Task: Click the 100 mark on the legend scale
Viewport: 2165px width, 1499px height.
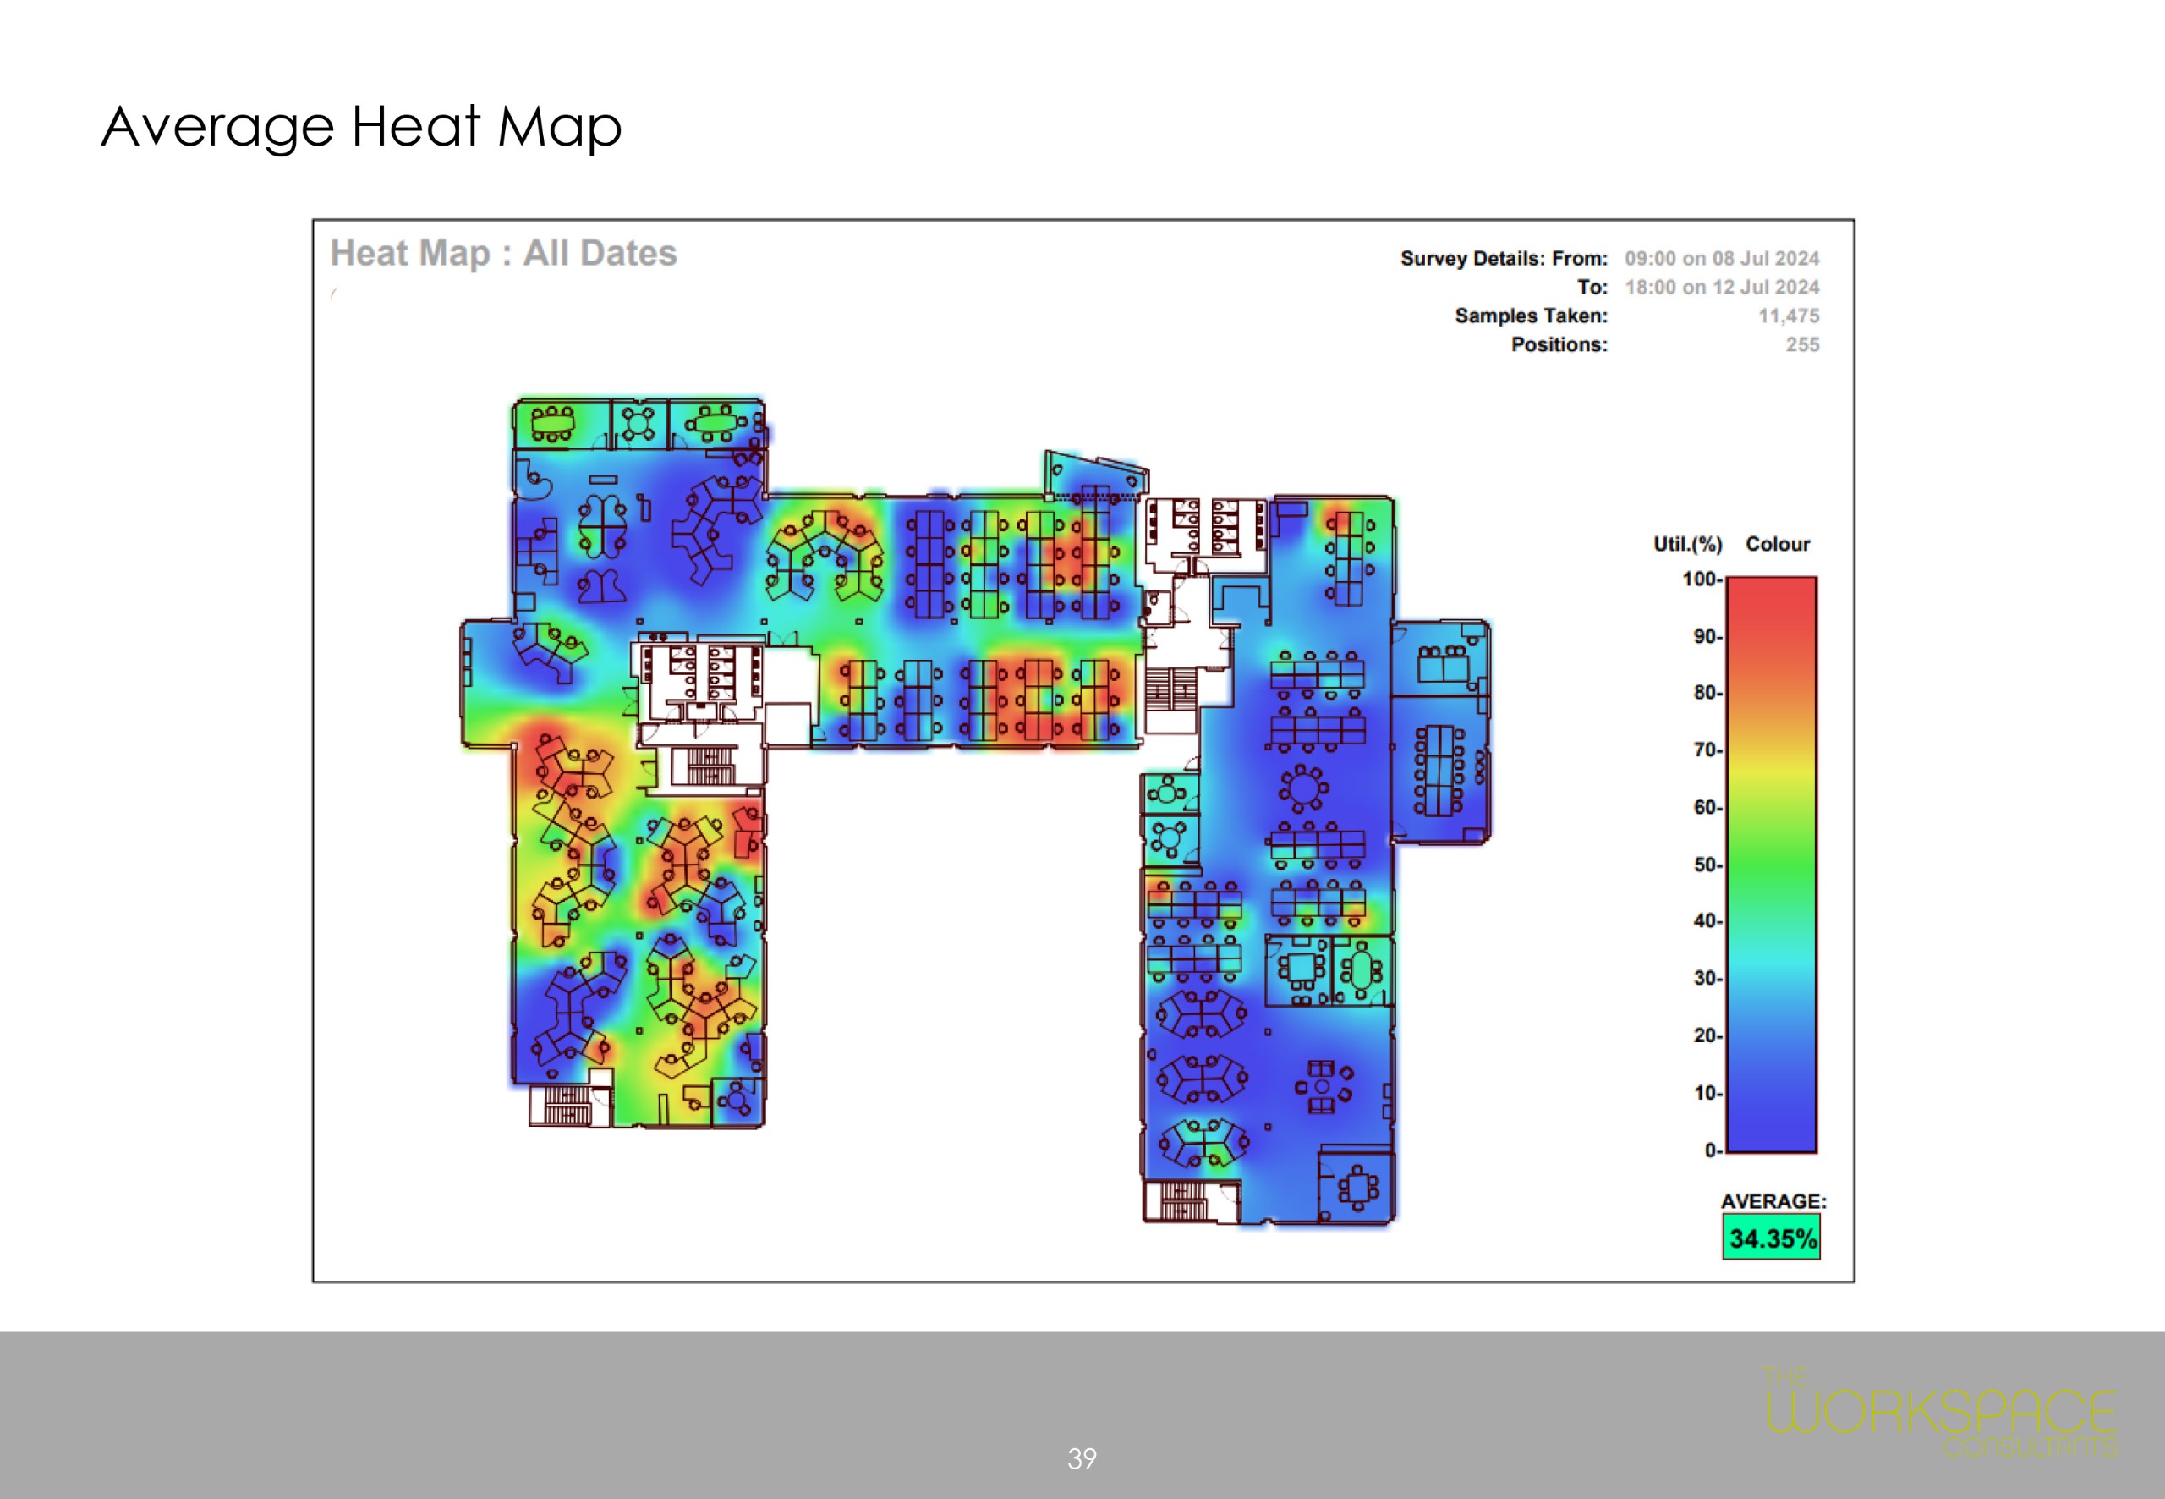Action: click(1700, 579)
